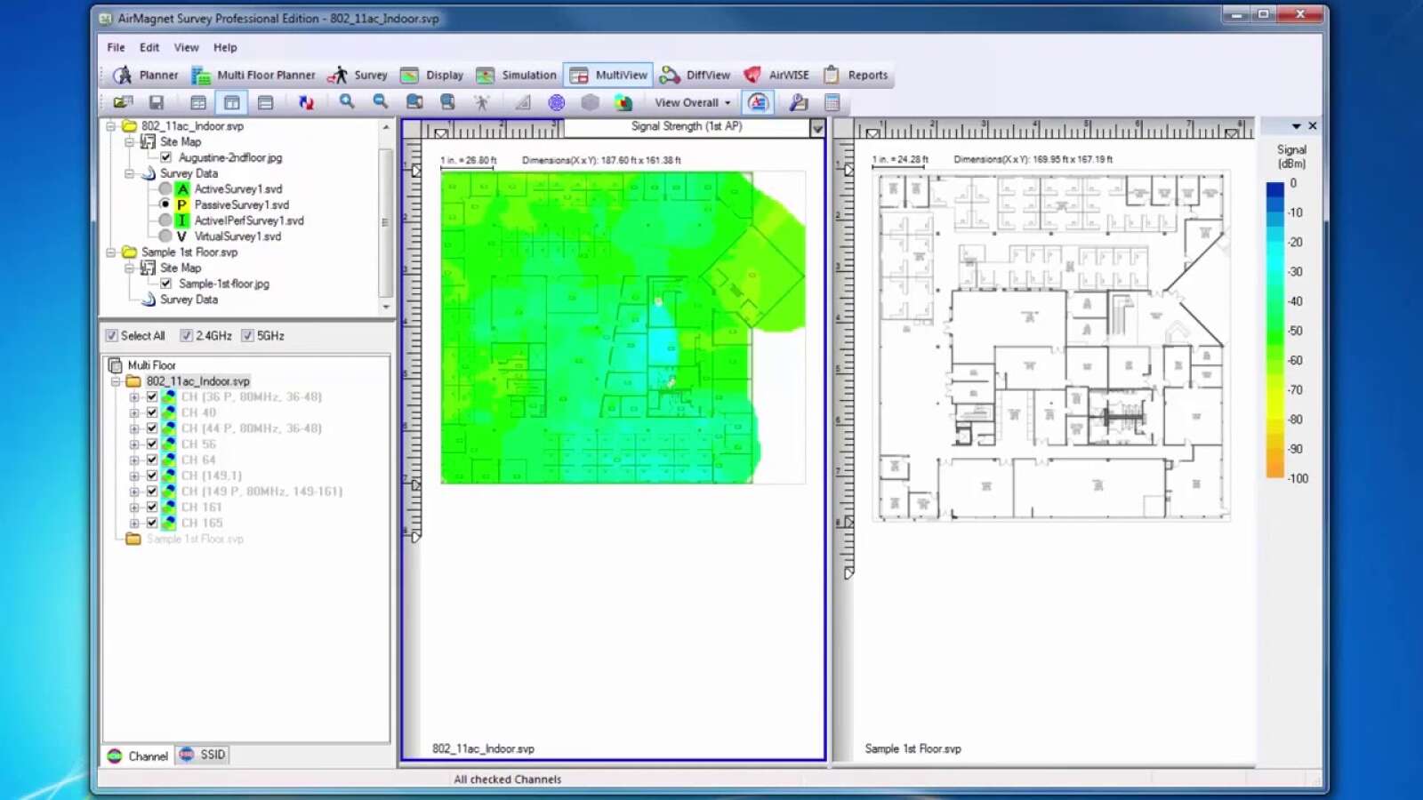
Task: Open the File menu
Action: [116, 47]
